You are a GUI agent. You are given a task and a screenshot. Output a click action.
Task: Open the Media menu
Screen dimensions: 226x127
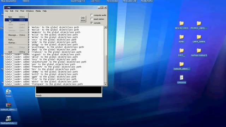click(38, 11)
